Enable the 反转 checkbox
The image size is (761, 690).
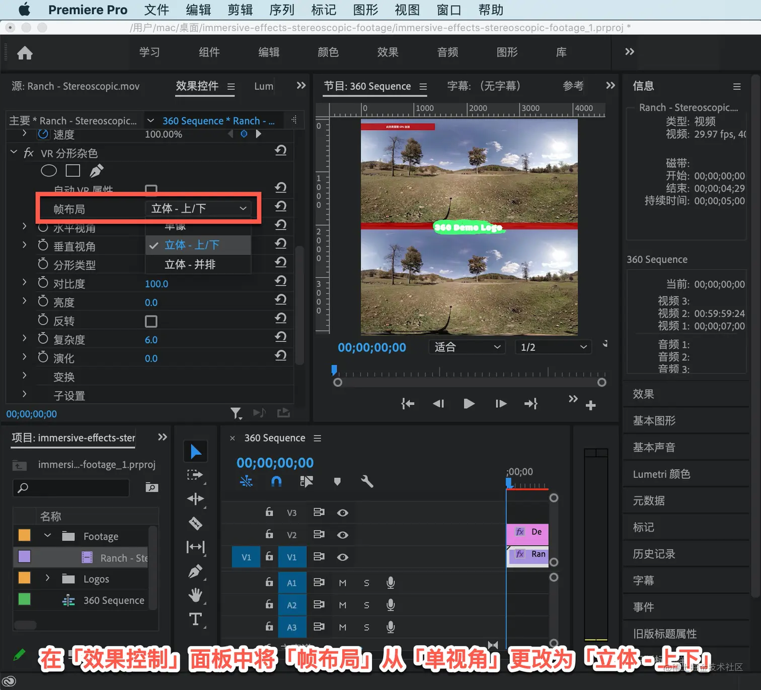click(151, 321)
